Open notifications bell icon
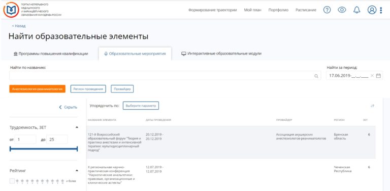390x191 pixels. 356,10
